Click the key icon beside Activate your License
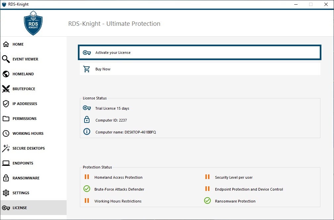 tap(87, 53)
